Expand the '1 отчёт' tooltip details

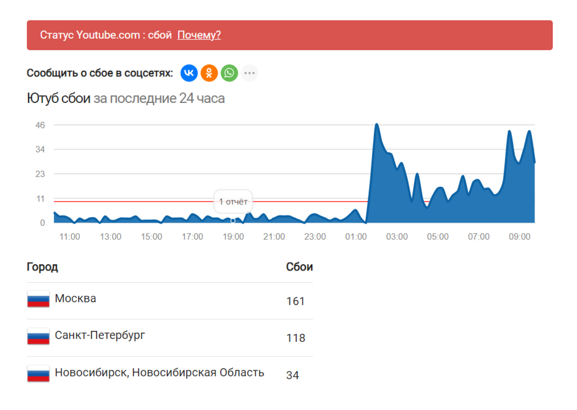click(233, 202)
